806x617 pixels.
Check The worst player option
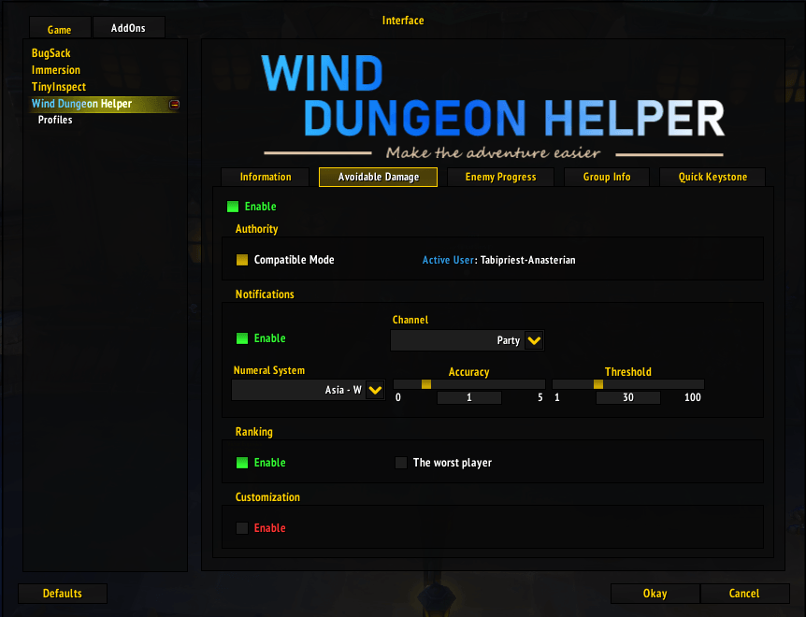(401, 463)
